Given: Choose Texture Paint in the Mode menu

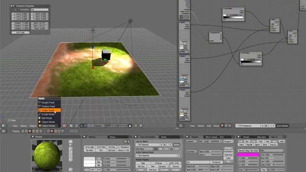Looking at the screenshot, I should [48, 107].
